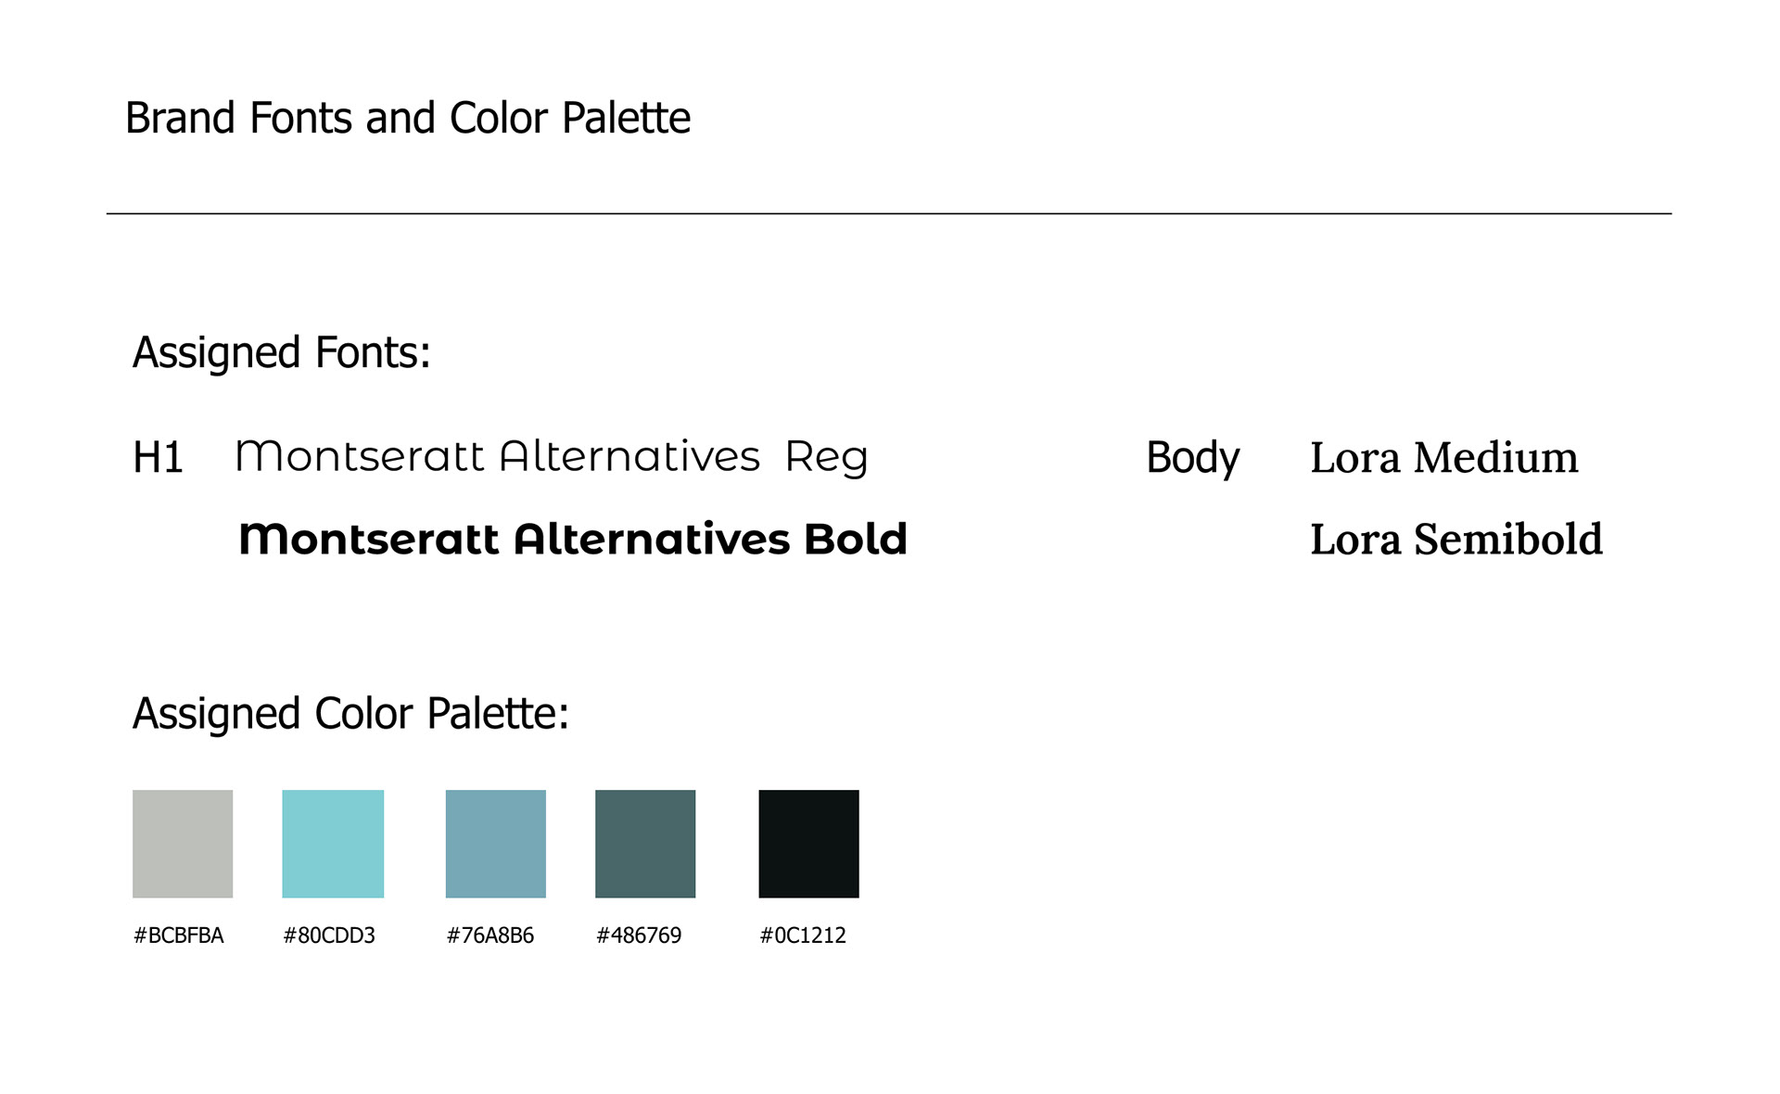1780x1094 pixels.
Task: Select the turquoise #80CDD3 color swatch
Action: click(x=333, y=844)
